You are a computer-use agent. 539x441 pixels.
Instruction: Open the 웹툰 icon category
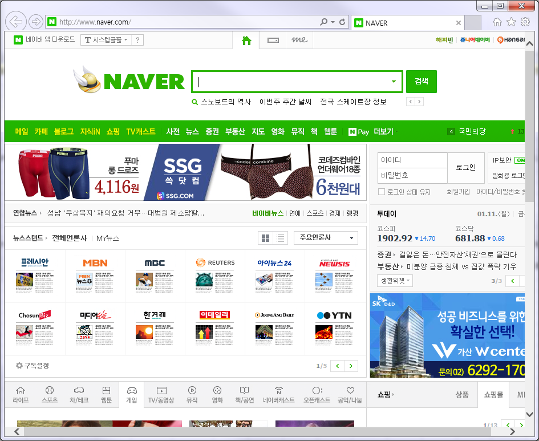tap(106, 395)
